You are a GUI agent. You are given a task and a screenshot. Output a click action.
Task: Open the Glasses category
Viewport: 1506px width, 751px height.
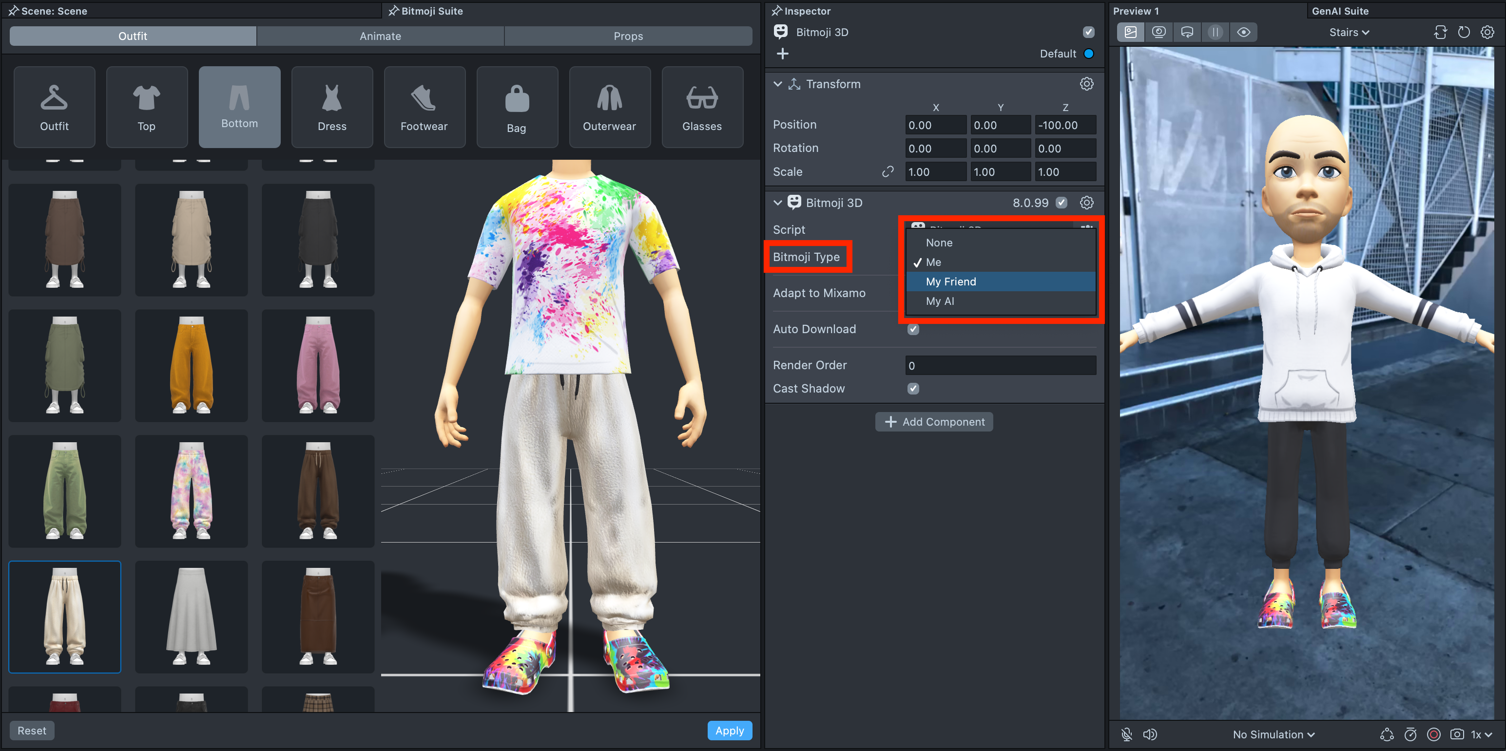tap(701, 107)
